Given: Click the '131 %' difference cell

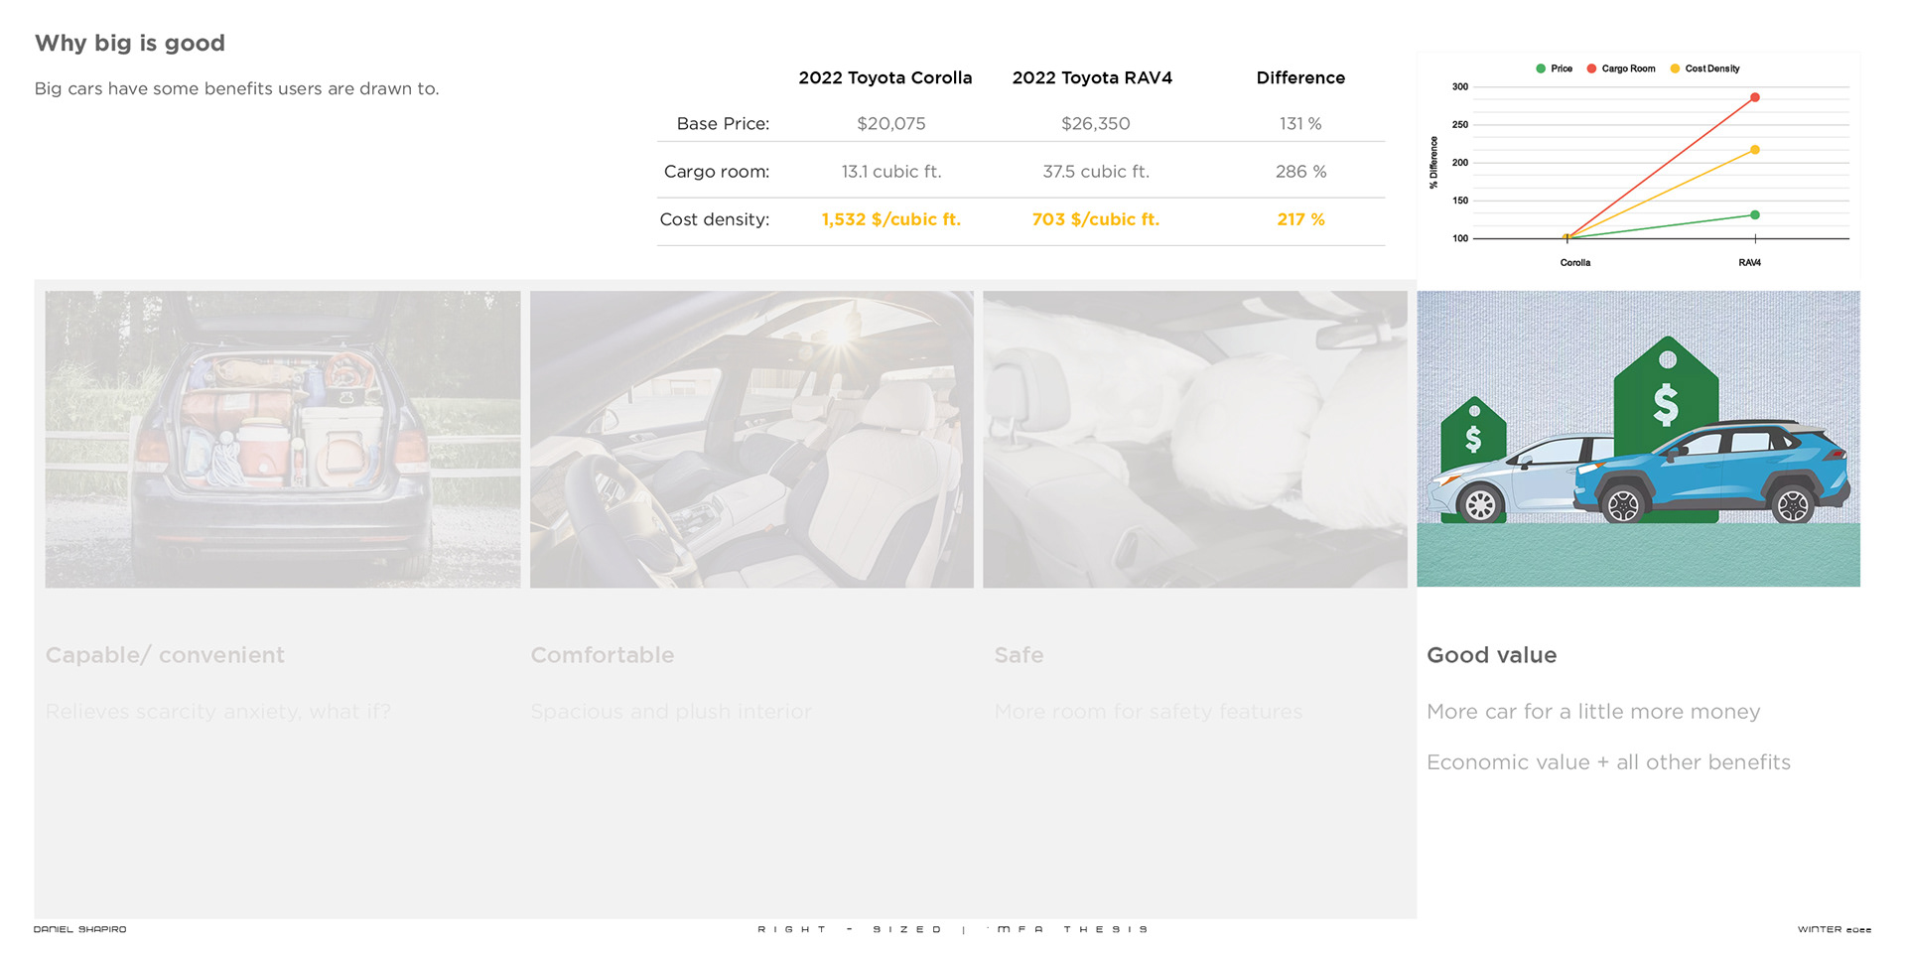Looking at the screenshot, I should tap(1300, 124).
